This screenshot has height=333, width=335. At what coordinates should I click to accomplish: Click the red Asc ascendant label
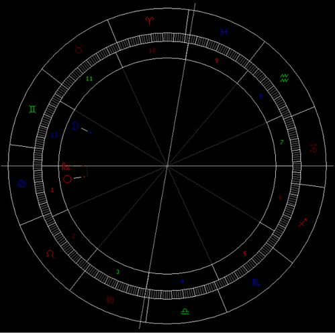(x=66, y=167)
